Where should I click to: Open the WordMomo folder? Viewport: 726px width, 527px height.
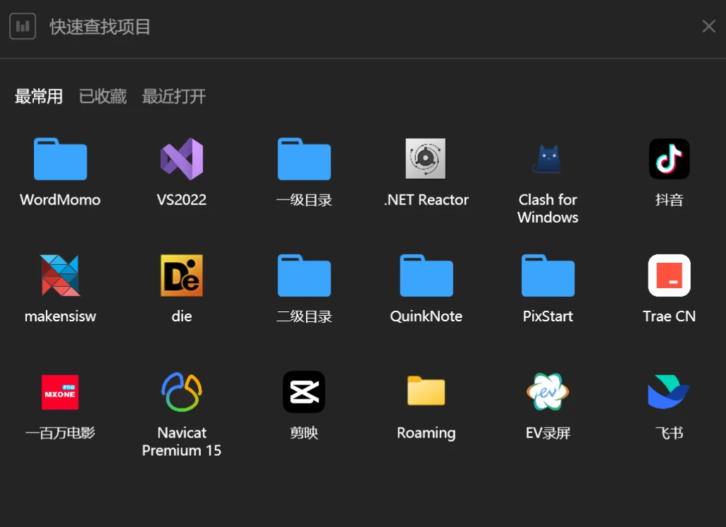(x=60, y=159)
